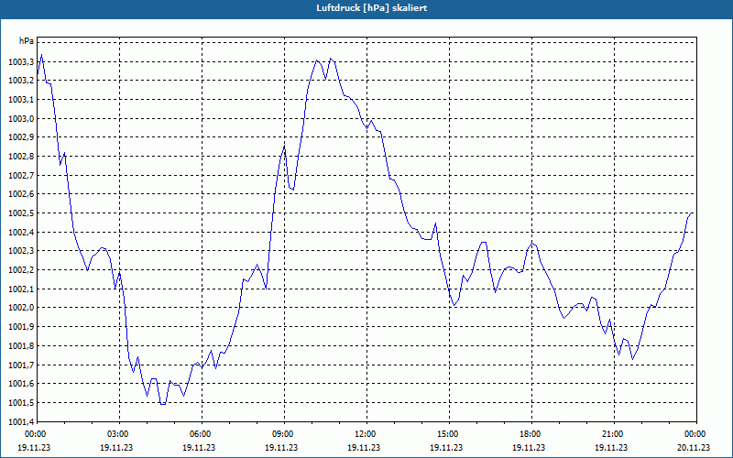Click the 1001,7 axis label

21,365
